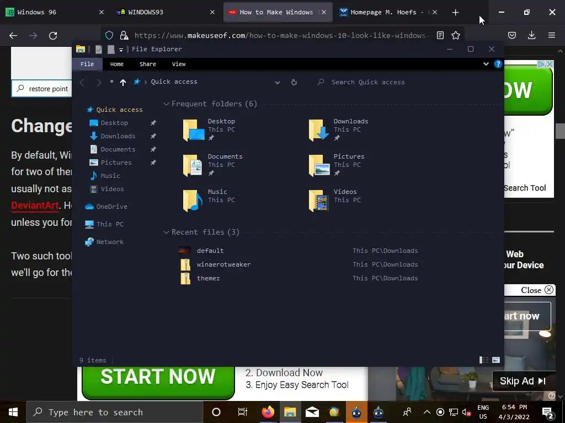Go back in File Explorer
Image resolution: width=565 pixels, height=423 pixels.
82,83
